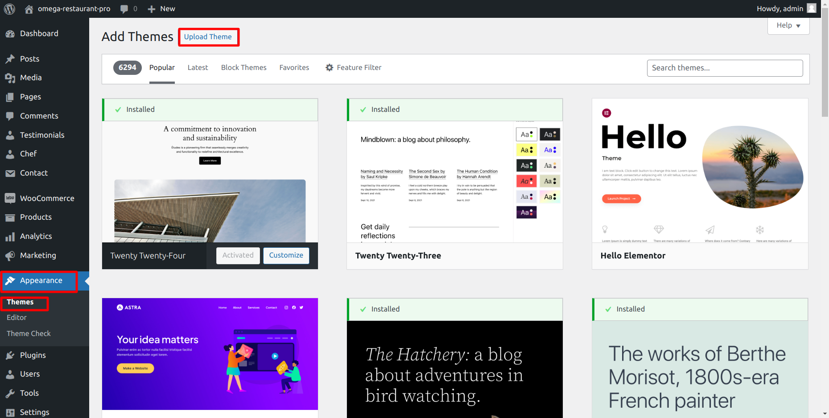Switch to the Block Themes tab

click(x=243, y=68)
